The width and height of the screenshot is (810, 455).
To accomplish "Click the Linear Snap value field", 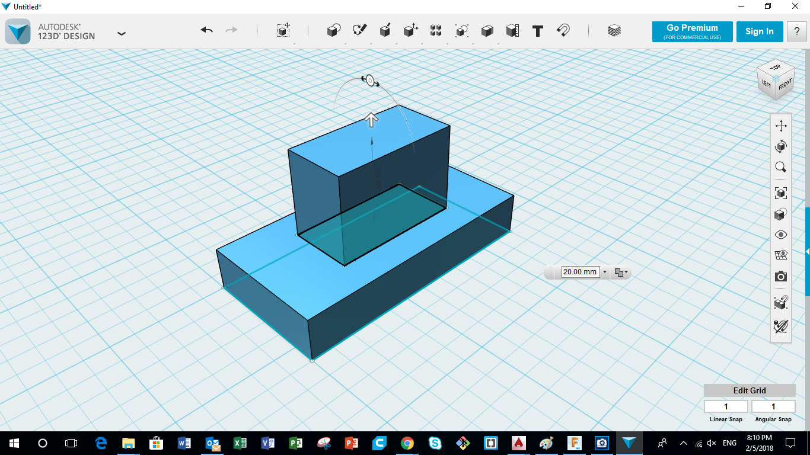I will [x=726, y=406].
